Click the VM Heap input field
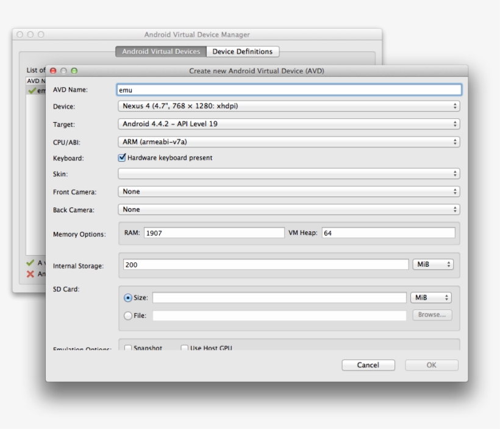 pyautogui.click(x=388, y=233)
